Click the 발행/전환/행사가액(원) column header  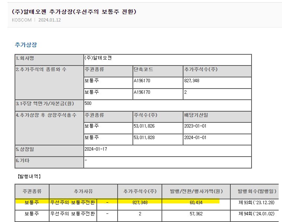pyautogui.click(x=196, y=191)
